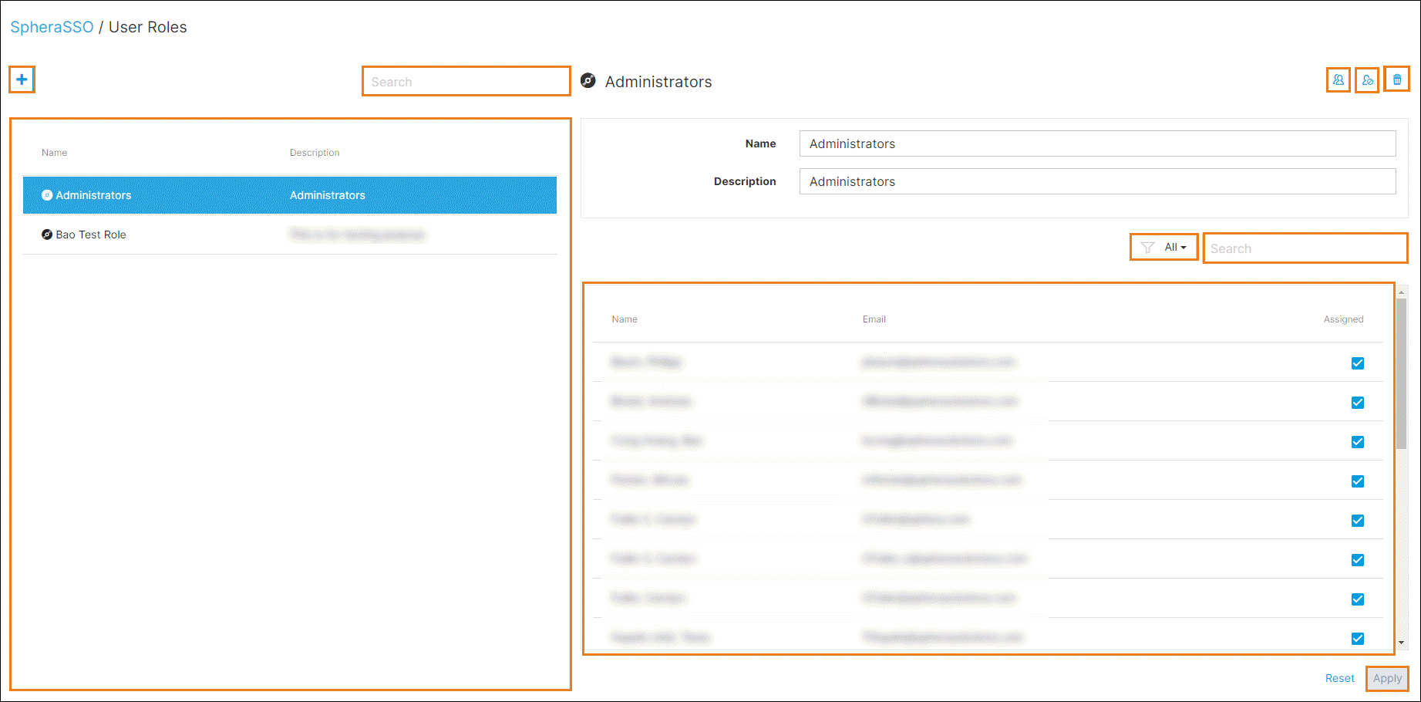Click the role icon in Administrators row

(x=47, y=195)
